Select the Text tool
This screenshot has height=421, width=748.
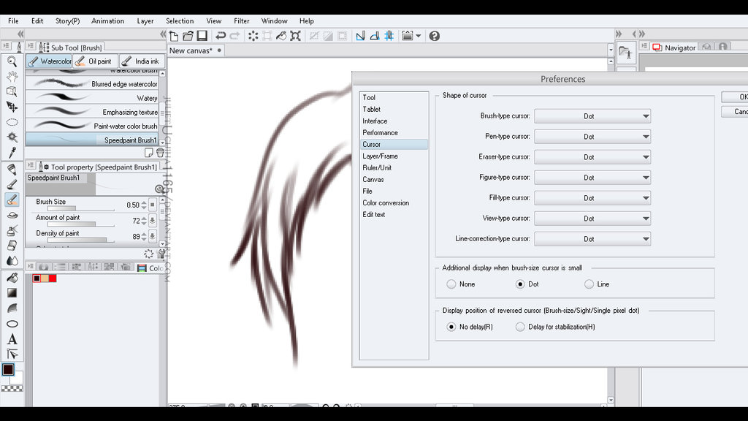10,338
